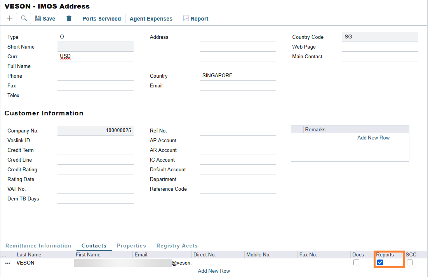Image resolution: width=428 pixels, height=277 pixels.
Task: Select the Telex input field
Action: pyautogui.click(x=96, y=96)
